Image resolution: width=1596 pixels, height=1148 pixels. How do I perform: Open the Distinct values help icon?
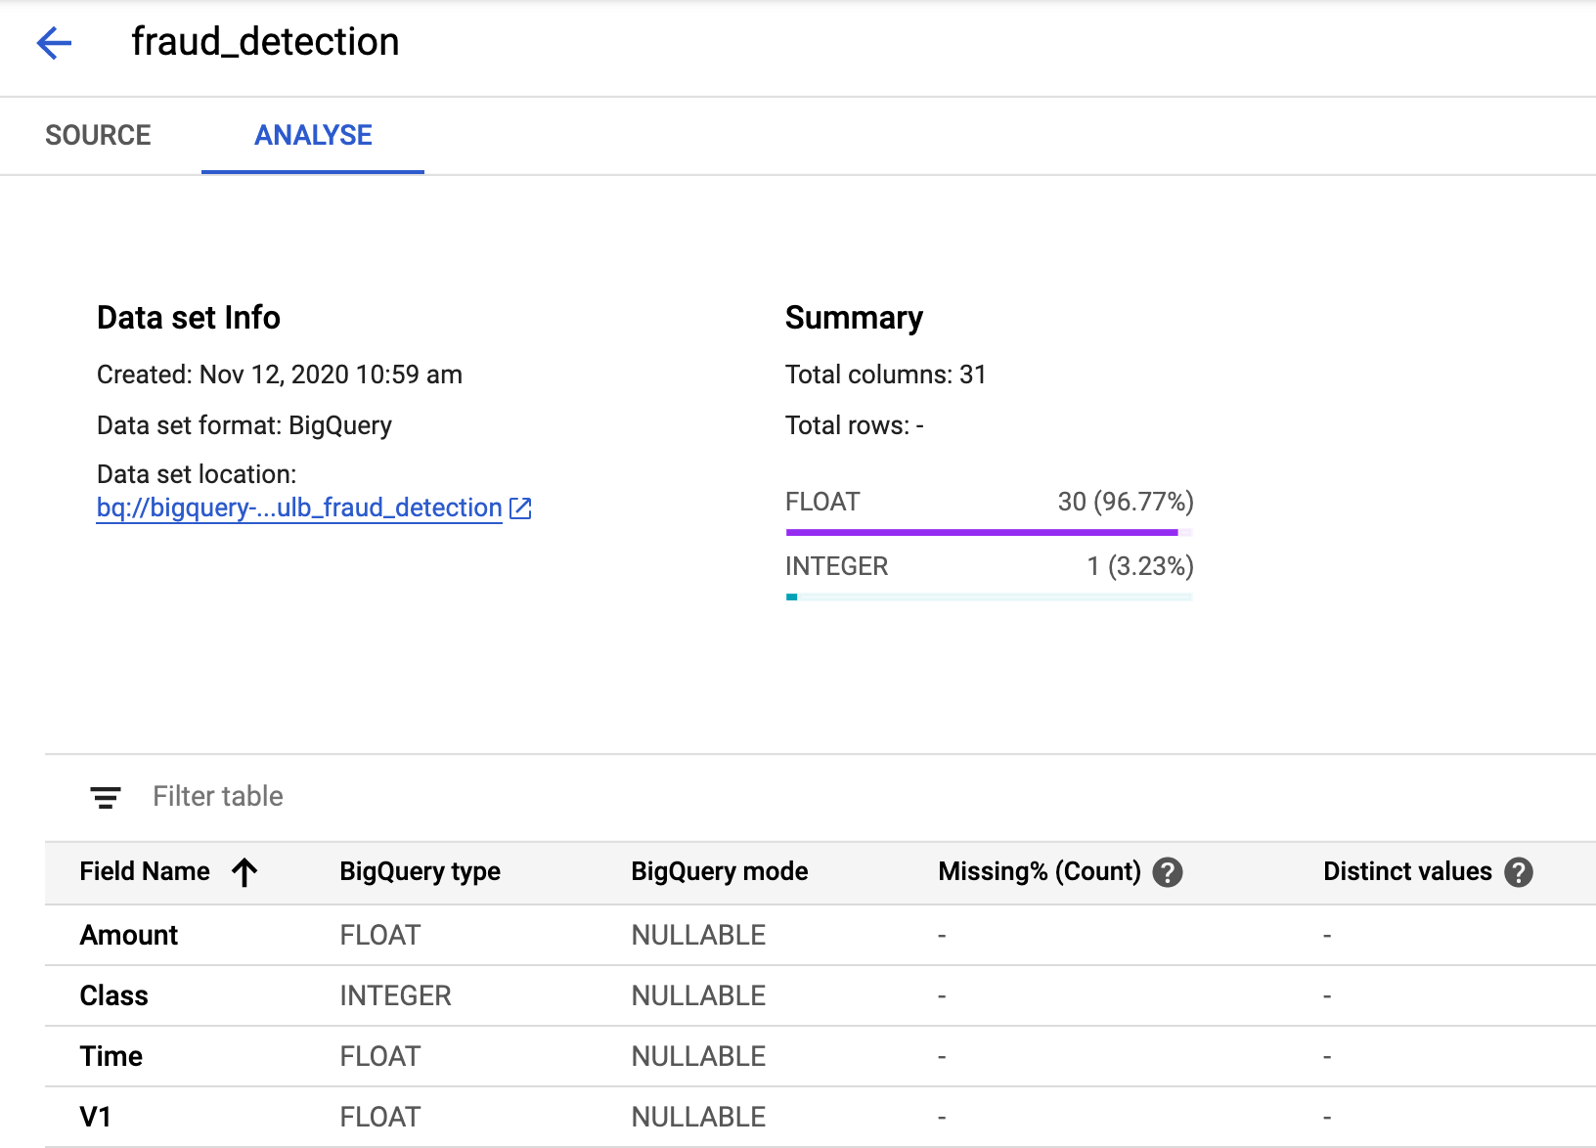[x=1518, y=872]
